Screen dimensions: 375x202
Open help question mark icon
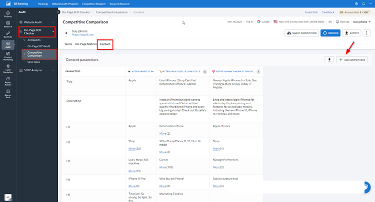pos(356,4)
